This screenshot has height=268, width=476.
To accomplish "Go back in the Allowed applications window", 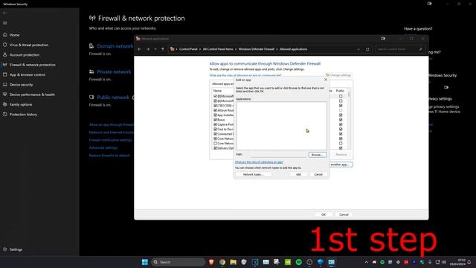I will click(139, 49).
